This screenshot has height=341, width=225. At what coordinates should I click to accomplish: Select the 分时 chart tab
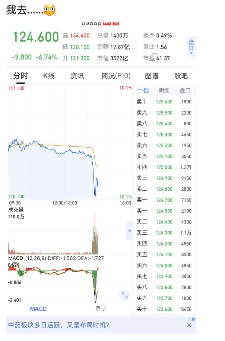[20, 76]
